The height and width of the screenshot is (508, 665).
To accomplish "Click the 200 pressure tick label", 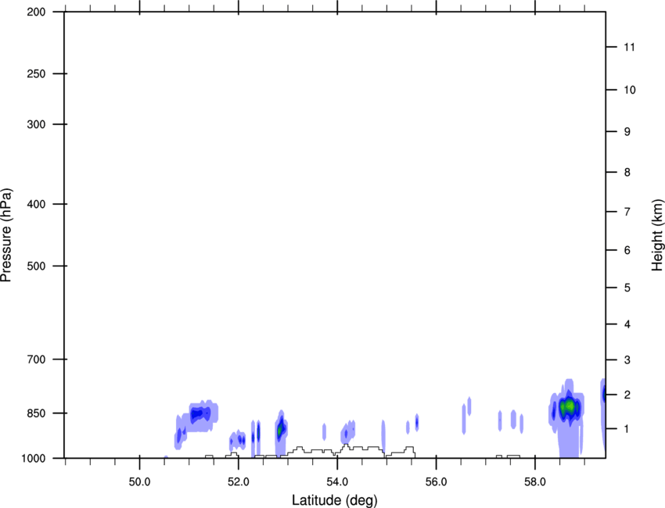I will [x=36, y=12].
